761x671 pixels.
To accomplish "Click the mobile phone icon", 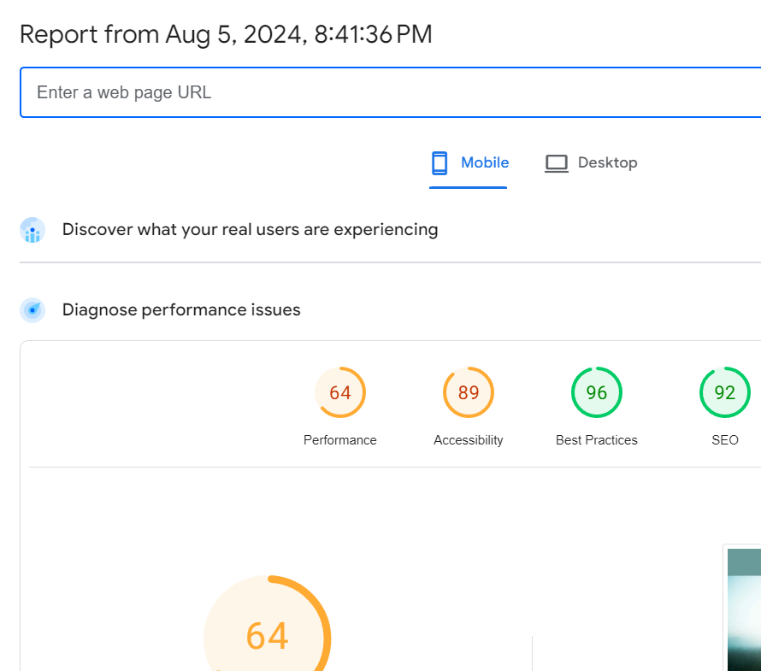I will (x=439, y=163).
